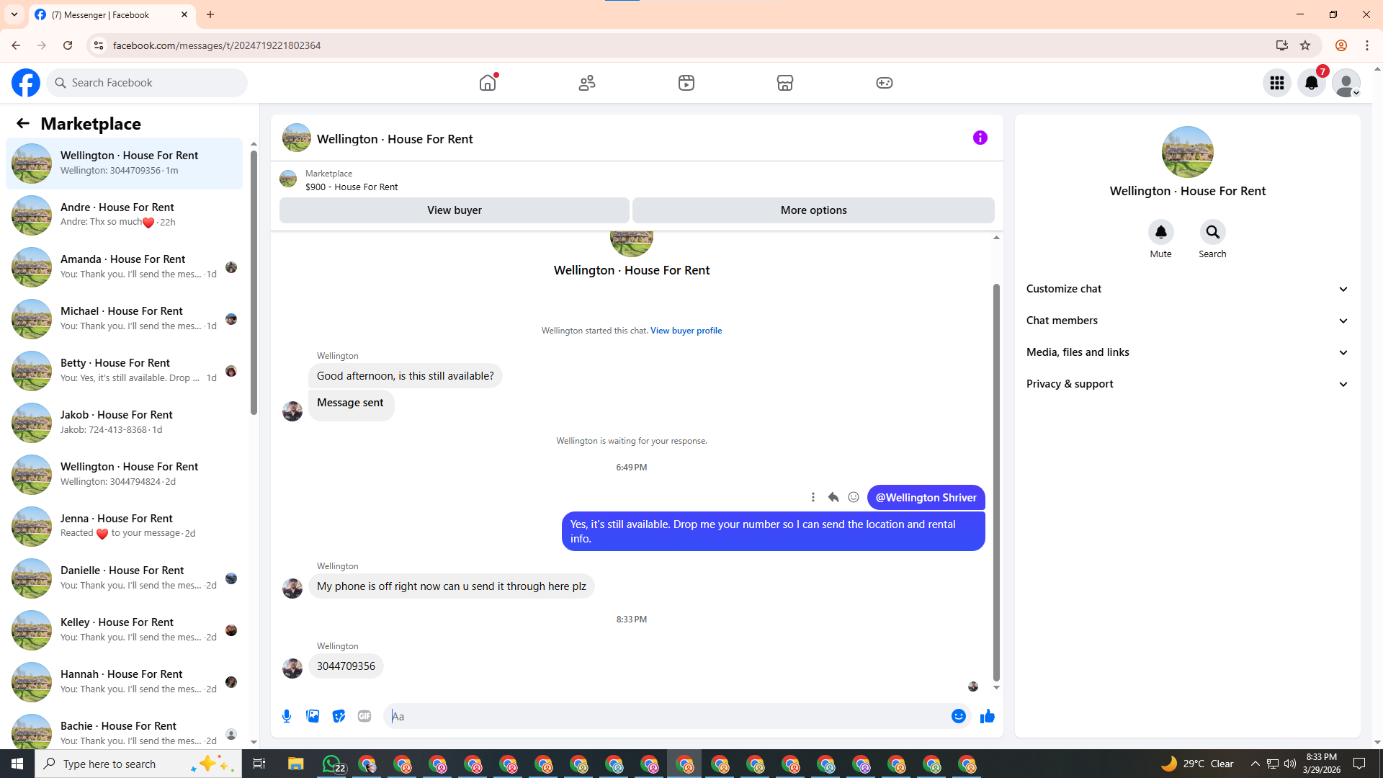Choose a GIF to send
The height and width of the screenshot is (778, 1383).
(364, 716)
